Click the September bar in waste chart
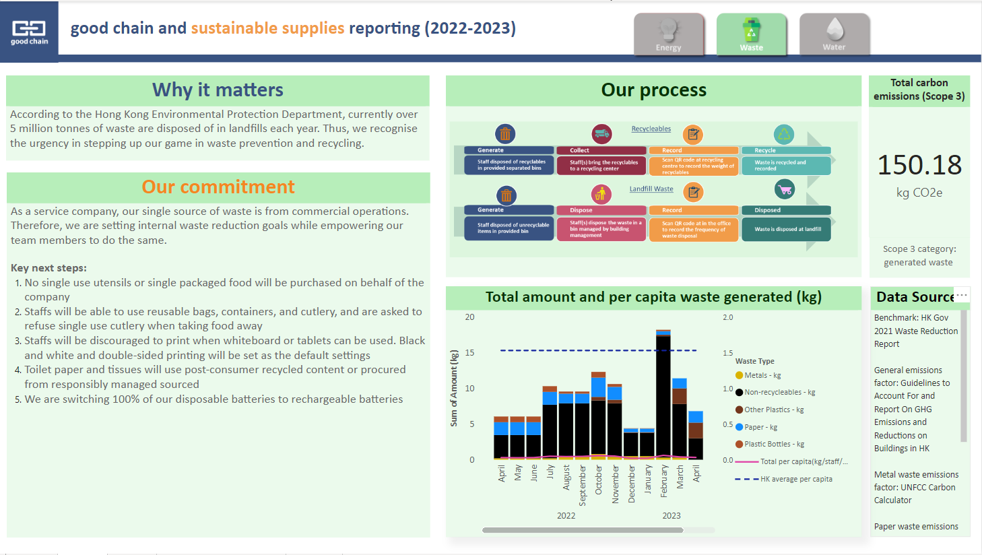The image size is (982, 555). [x=582, y=425]
